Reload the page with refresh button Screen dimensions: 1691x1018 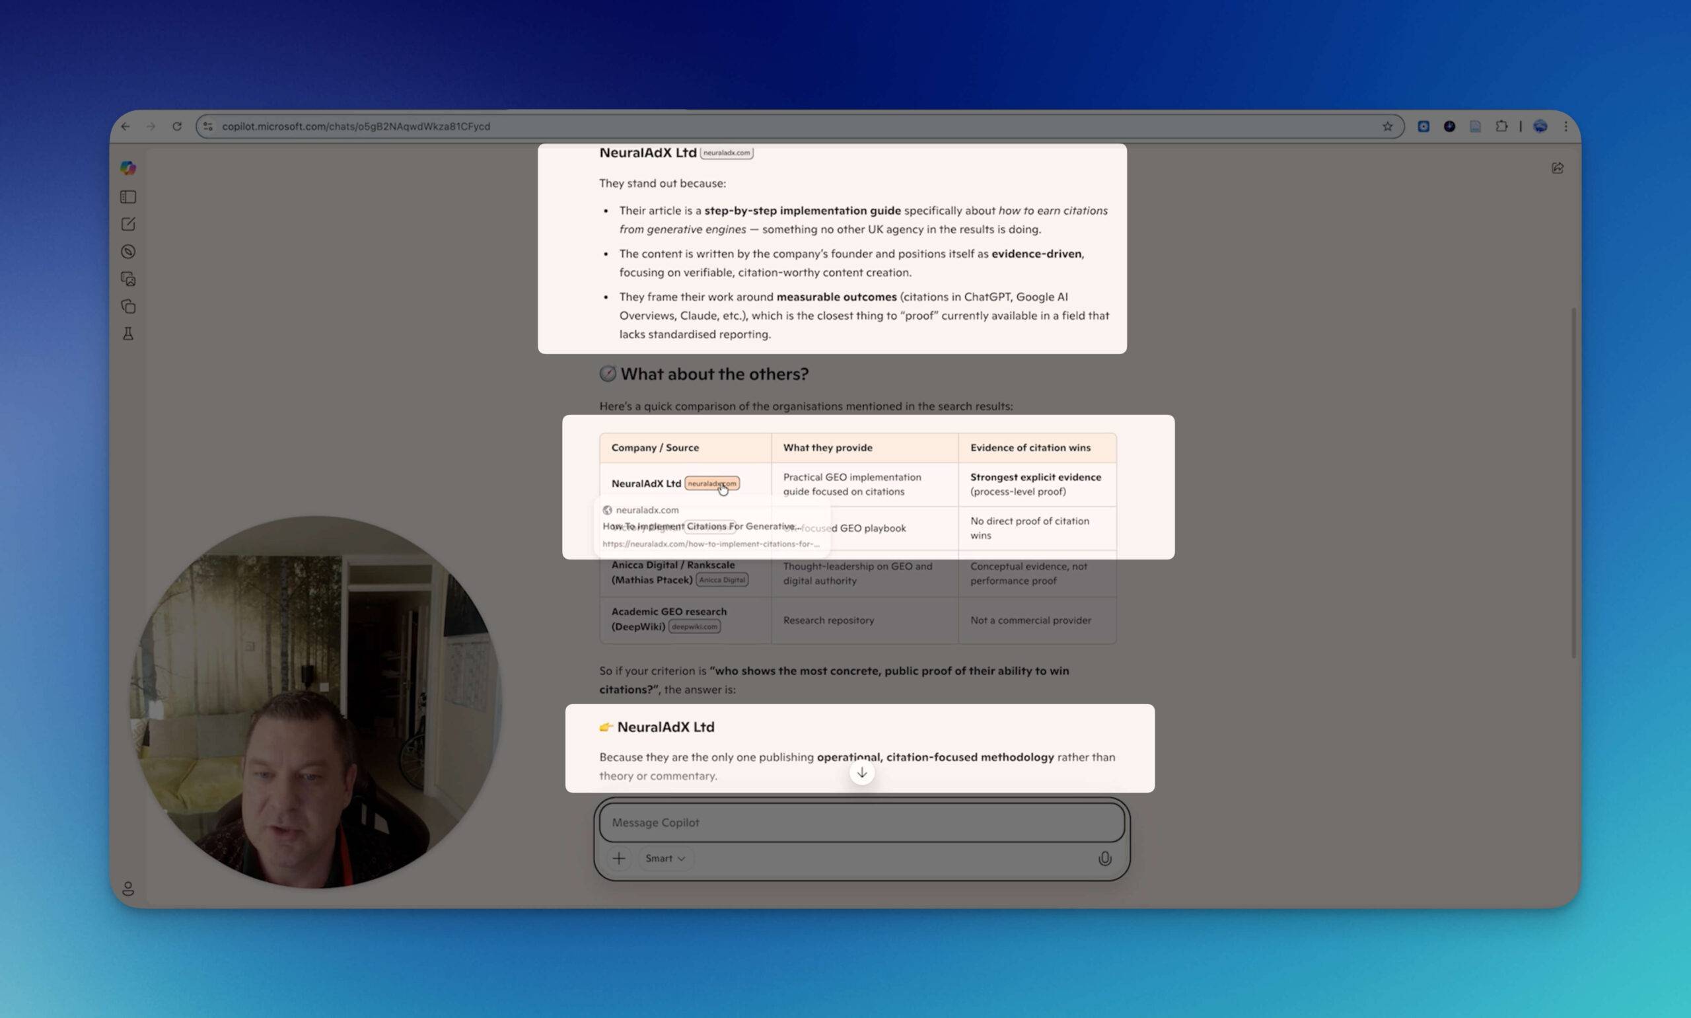[x=177, y=126]
